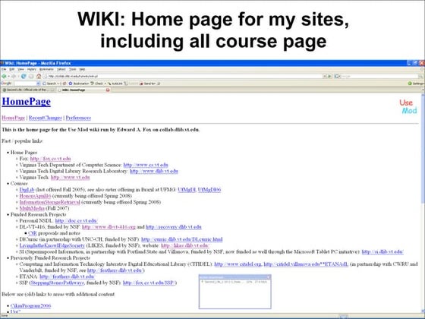Image resolution: width=425 pixels, height=319 pixels.
Task: Click the UseMod logo
Action: coord(408,106)
